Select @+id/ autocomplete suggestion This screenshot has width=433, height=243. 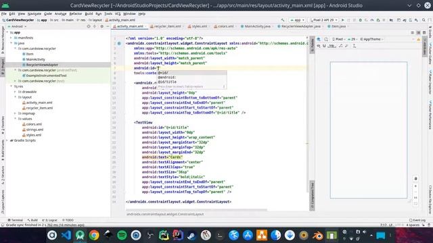(192, 73)
